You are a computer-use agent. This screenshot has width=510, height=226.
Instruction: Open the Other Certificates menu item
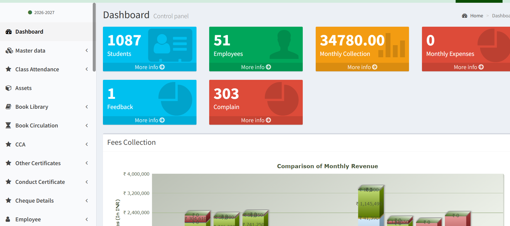coord(46,163)
